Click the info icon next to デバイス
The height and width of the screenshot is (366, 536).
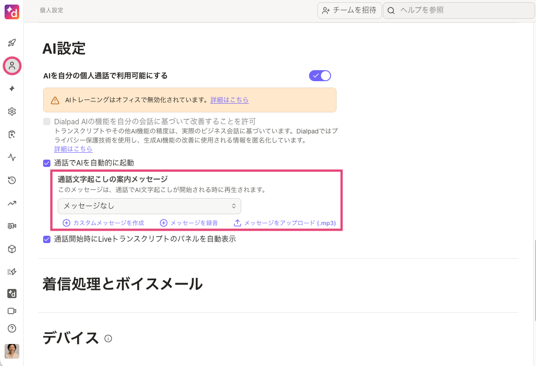pyautogui.click(x=108, y=338)
